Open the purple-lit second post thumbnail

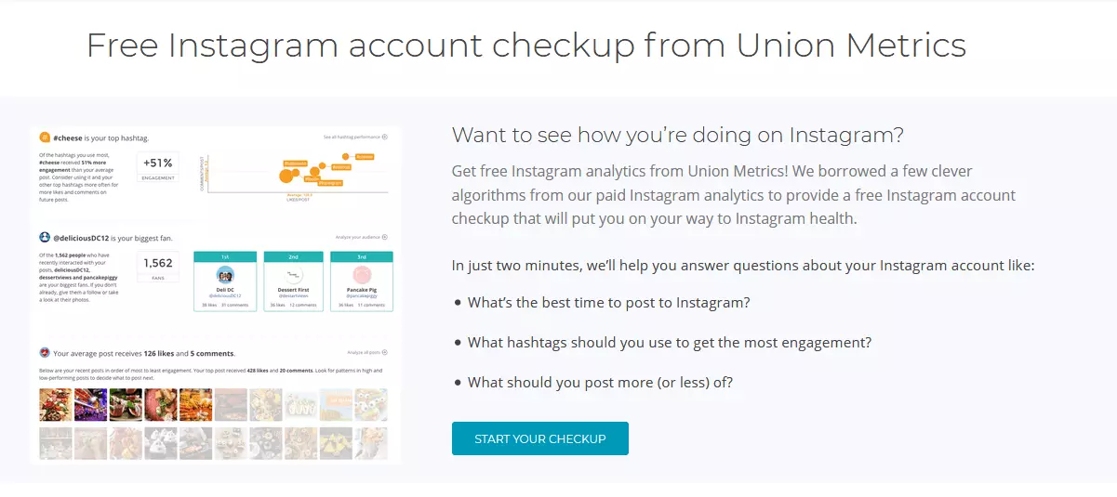coord(90,404)
